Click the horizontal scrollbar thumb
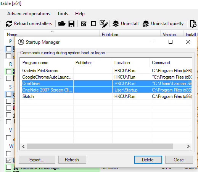 pos(100,147)
